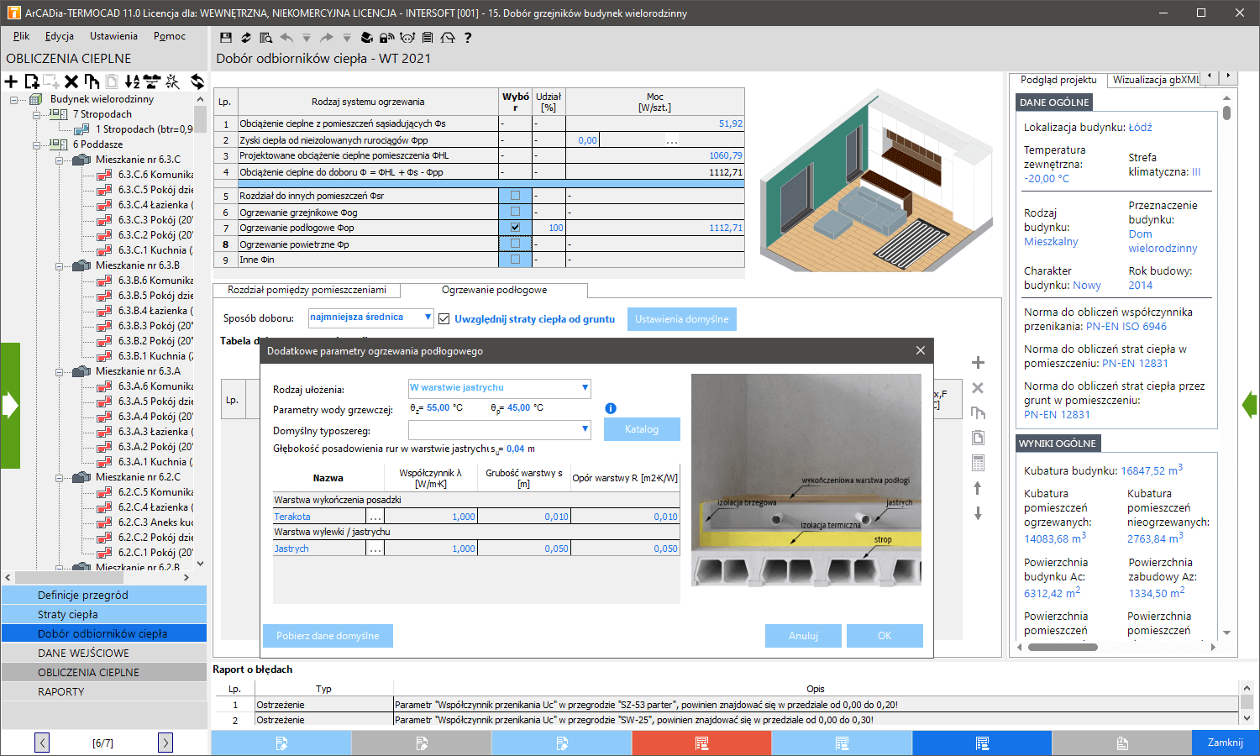Tick checkbox for Inne Φin row
Image resolution: width=1260 pixels, height=756 pixels.
point(515,260)
